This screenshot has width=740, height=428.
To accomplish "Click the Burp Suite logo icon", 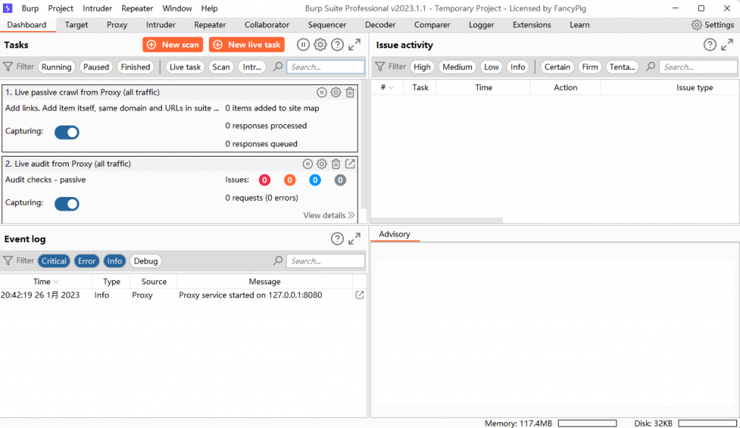I will tap(7, 8).
